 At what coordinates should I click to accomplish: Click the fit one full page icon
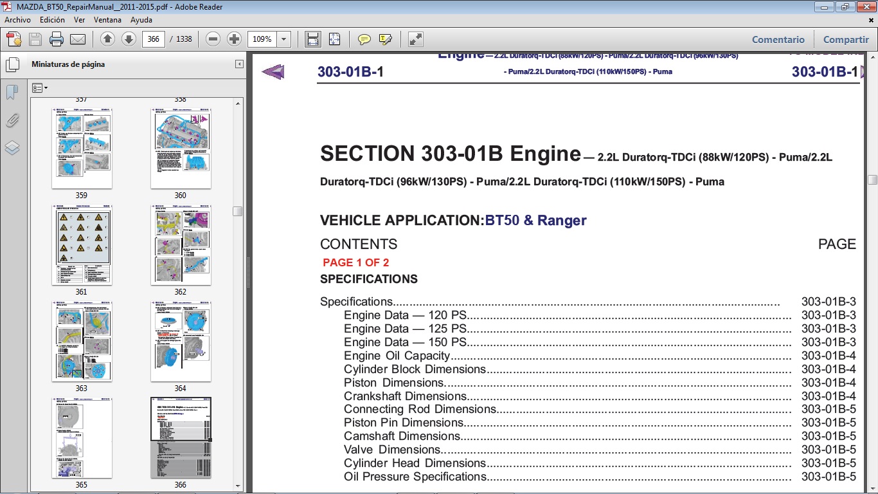tap(334, 39)
